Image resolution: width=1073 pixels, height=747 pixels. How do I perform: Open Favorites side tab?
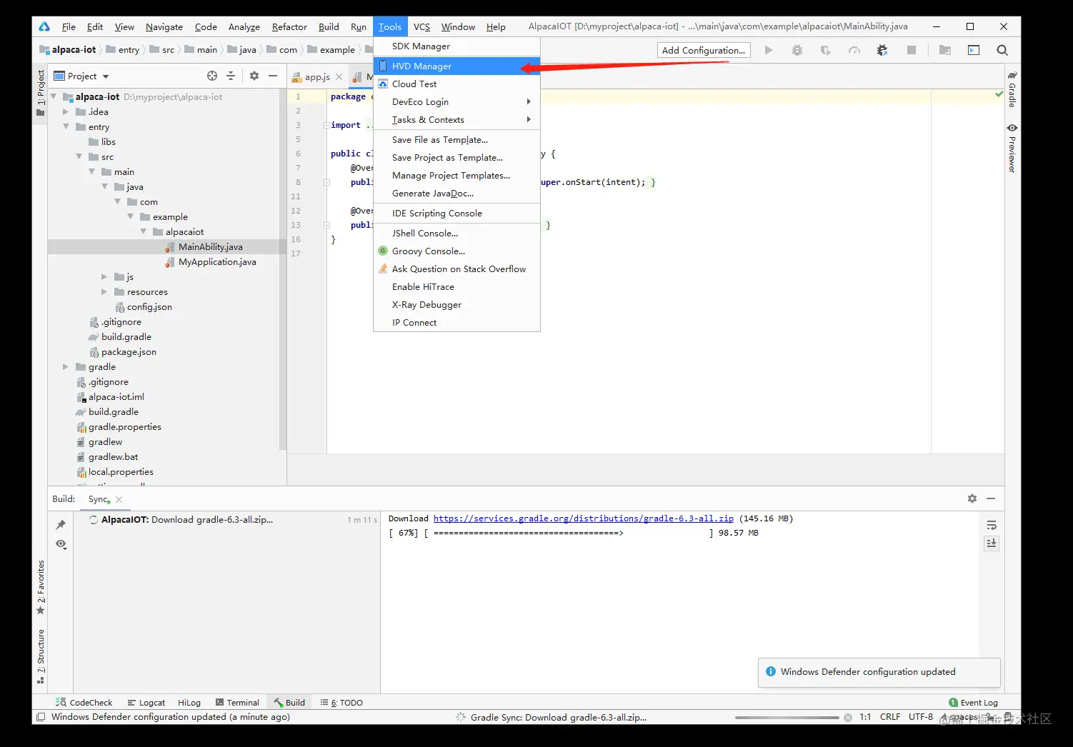click(x=41, y=587)
